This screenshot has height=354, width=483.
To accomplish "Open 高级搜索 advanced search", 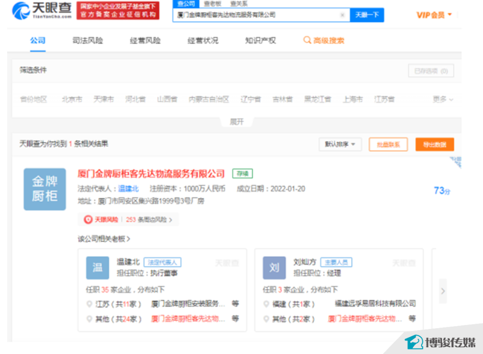I will 329,40.
